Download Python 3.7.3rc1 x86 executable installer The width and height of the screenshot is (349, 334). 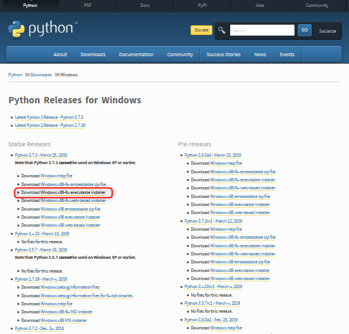coord(240,270)
